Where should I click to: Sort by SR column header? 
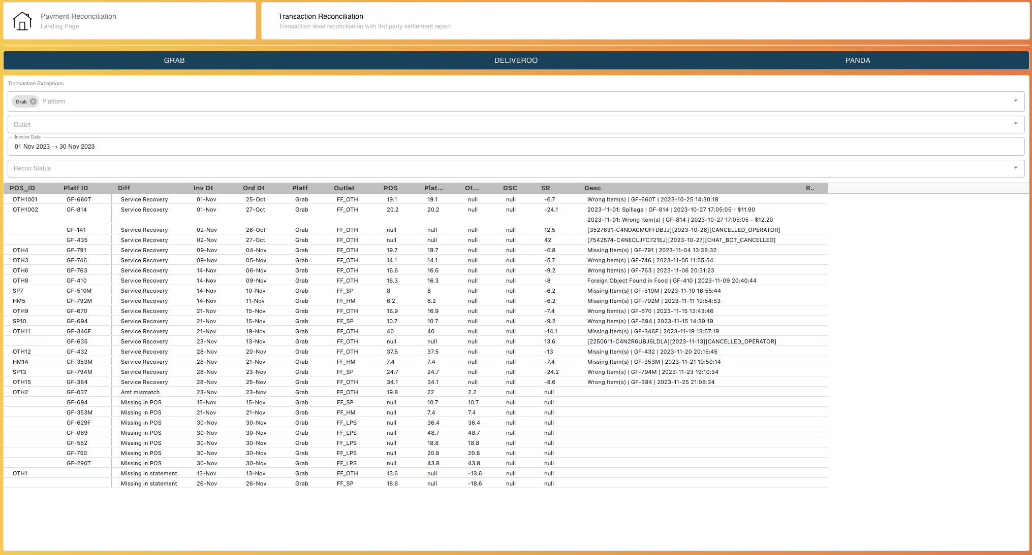[x=546, y=188]
